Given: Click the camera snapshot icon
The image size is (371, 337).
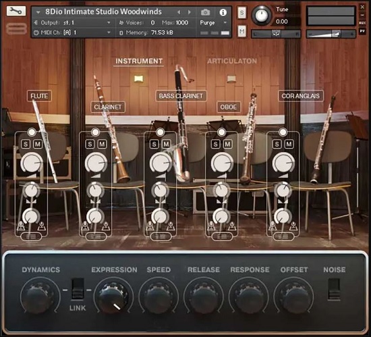Looking at the screenshot, I should 205,12.
